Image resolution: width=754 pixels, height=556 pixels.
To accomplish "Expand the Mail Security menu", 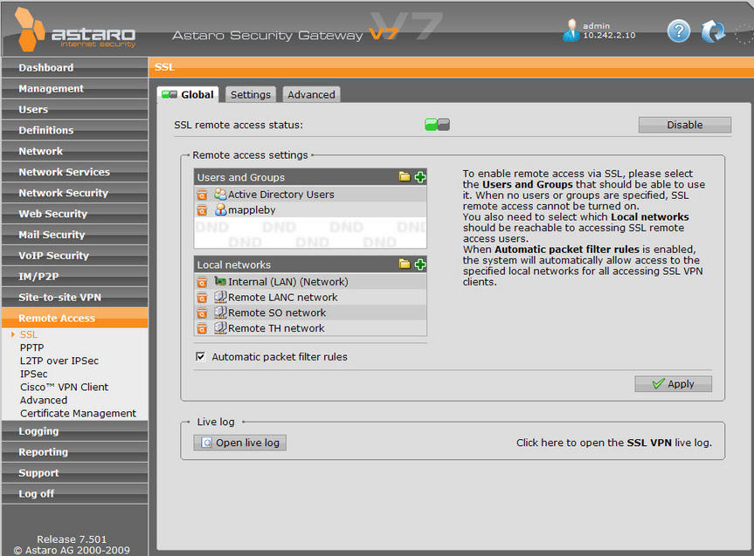I will coord(74,235).
